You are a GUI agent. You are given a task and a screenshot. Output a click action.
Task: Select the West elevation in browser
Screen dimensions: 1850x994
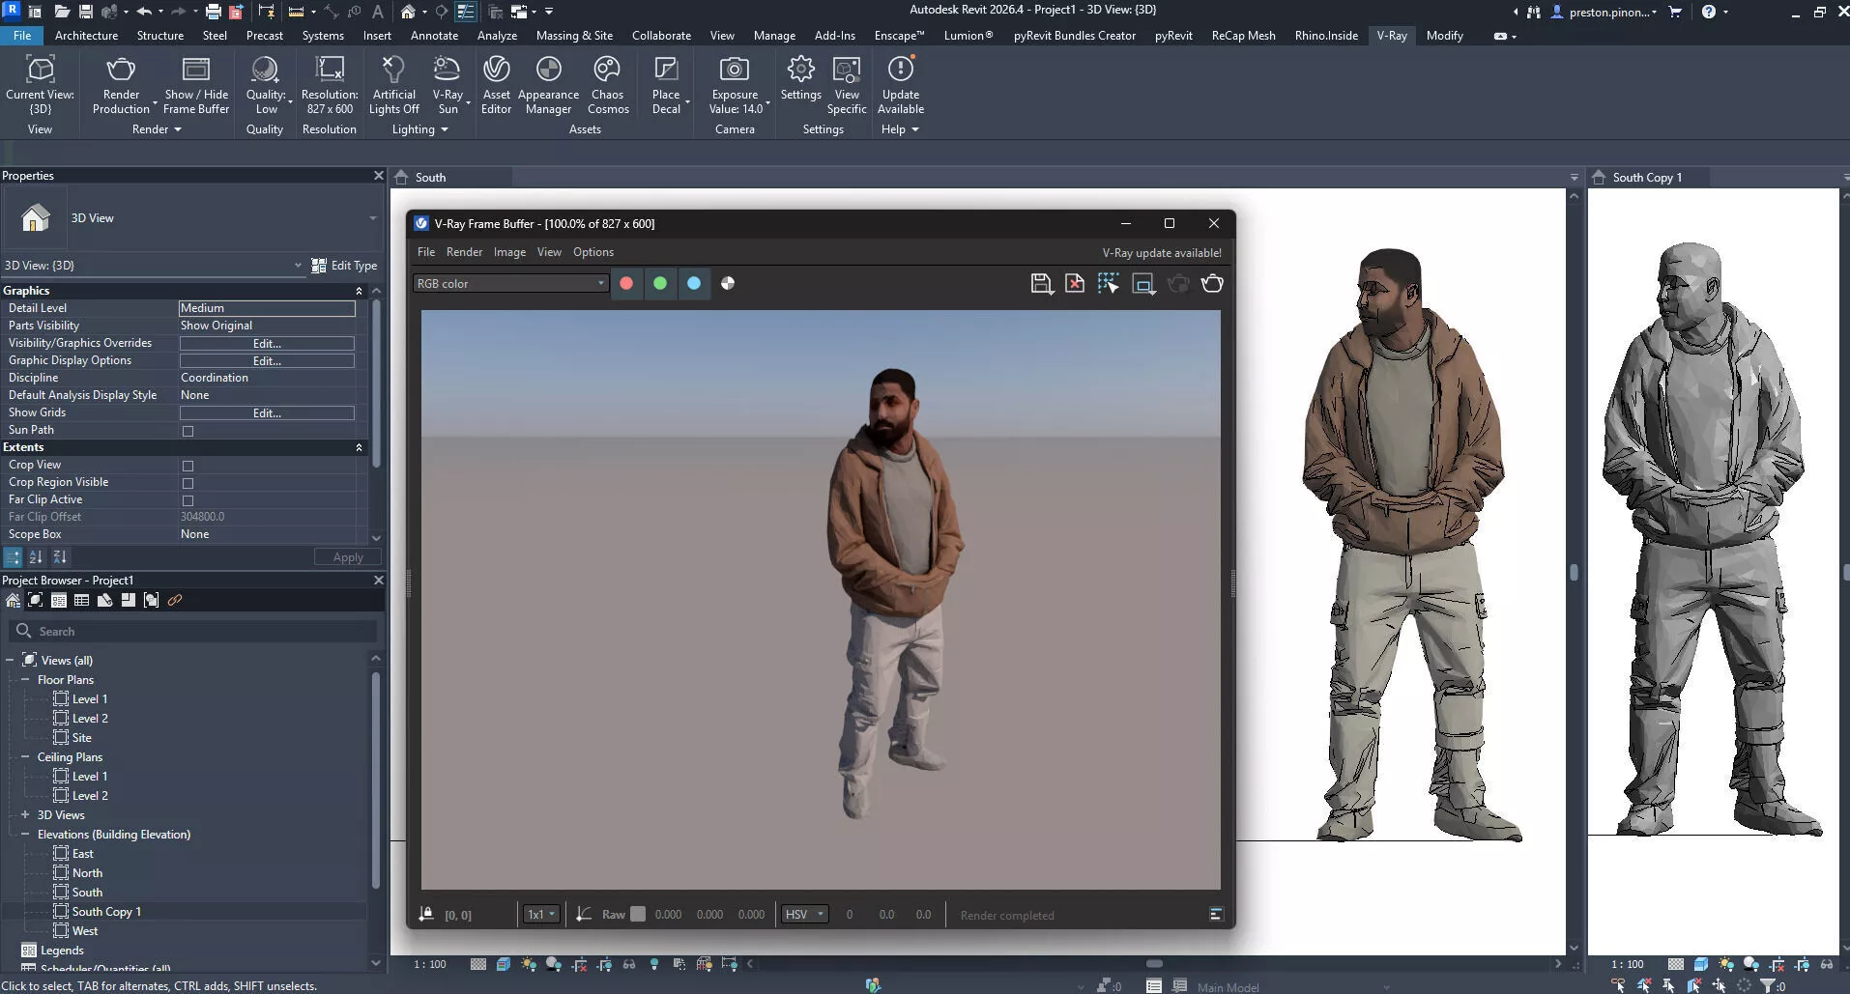coord(85,930)
